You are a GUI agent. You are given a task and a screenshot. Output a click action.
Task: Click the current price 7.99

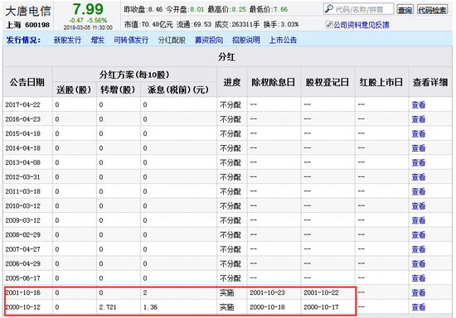88,9
